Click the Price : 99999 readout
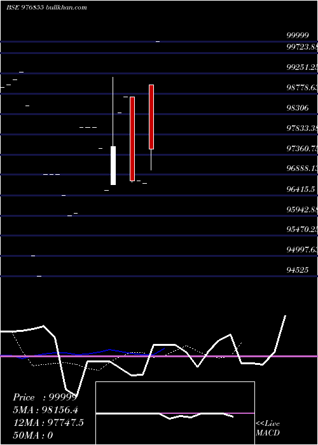The width and height of the screenshot is (318, 445). coord(45,397)
